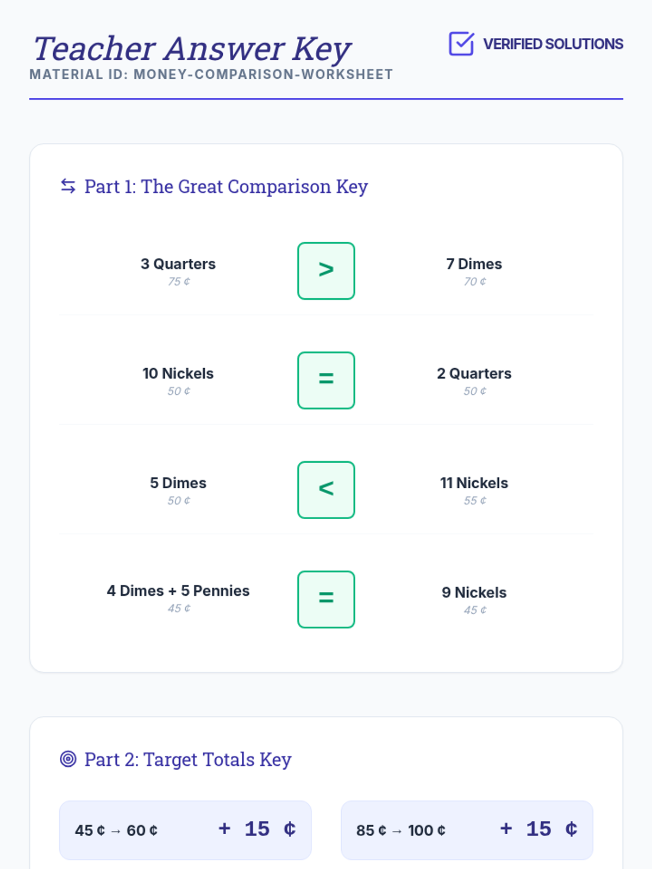The height and width of the screenshot is (869, 652).
Task: Click the target icon beside Part 2
Action: point(68,759)
